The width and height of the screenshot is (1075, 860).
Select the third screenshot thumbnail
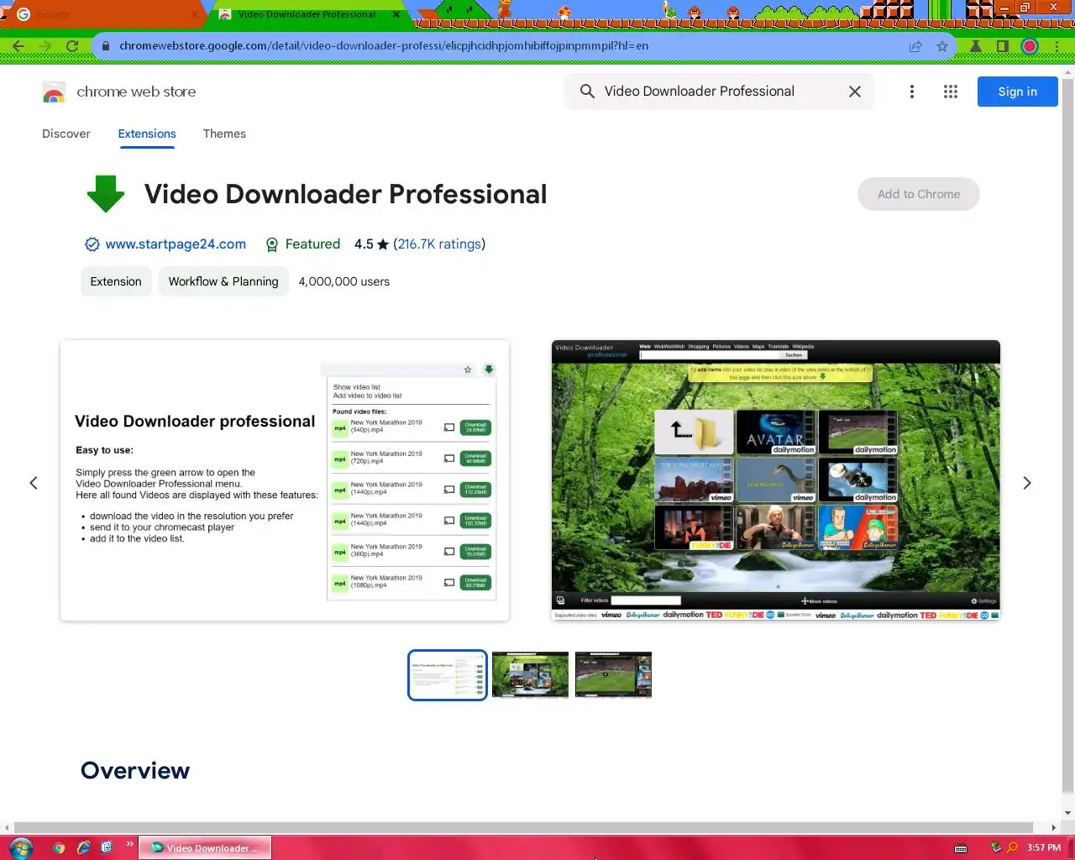pos(613,675)
